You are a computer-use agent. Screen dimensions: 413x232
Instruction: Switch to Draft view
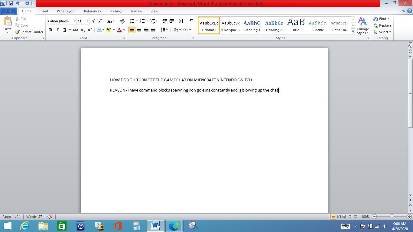pos(356,217)
